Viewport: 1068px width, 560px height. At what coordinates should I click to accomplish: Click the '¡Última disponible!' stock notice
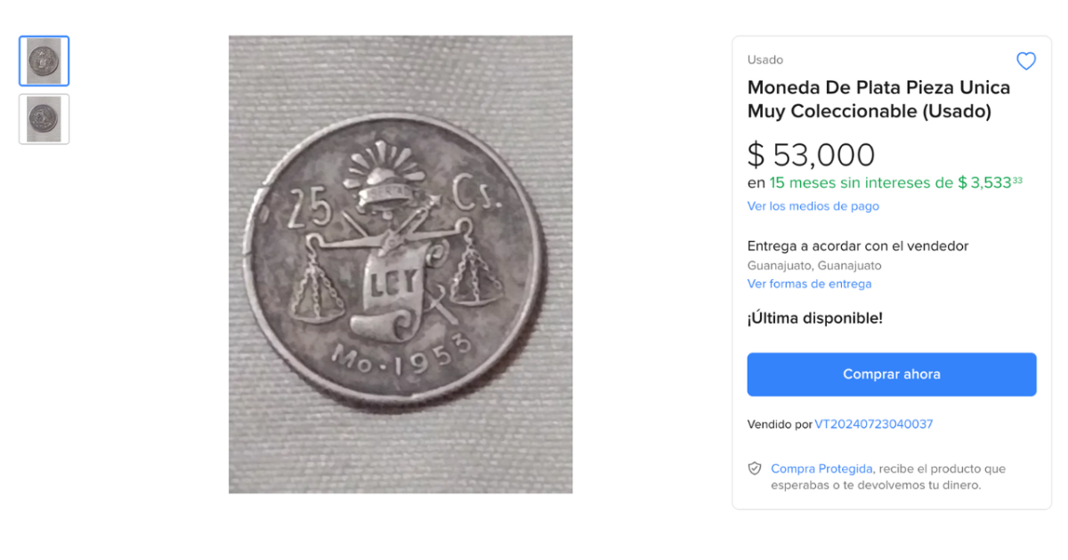pyautogui.click(x=814, y=318)
